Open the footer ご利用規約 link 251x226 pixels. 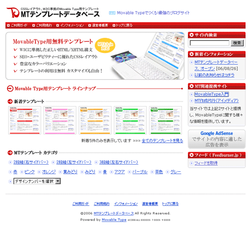(x=102, y=204)
